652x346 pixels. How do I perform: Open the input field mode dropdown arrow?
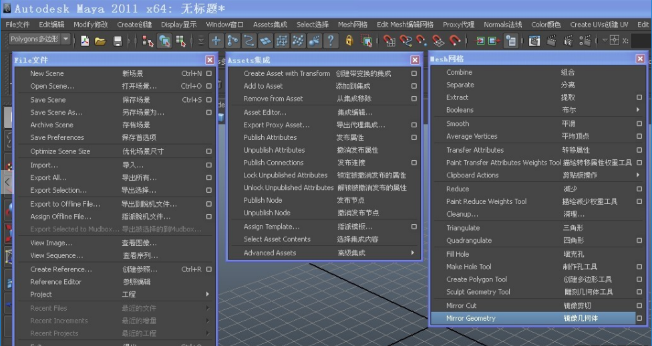[x=605, y=40]
